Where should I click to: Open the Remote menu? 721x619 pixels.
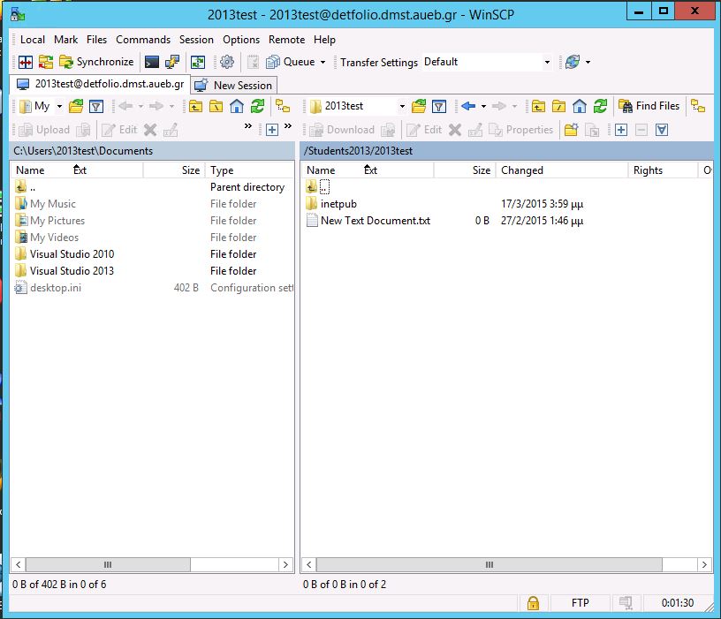(286, 40)
